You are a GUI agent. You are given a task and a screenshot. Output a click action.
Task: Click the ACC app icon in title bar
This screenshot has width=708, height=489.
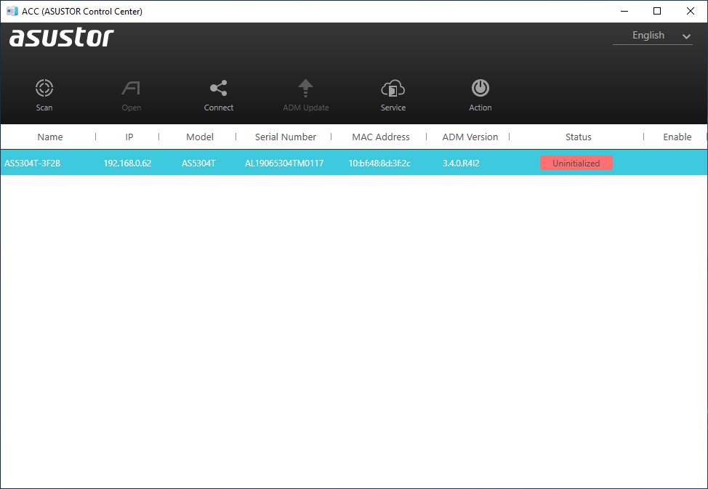click(12, 12)
